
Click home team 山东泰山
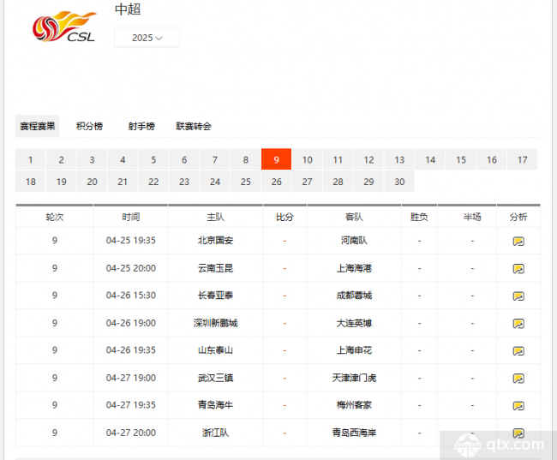(x=215, y=350)
